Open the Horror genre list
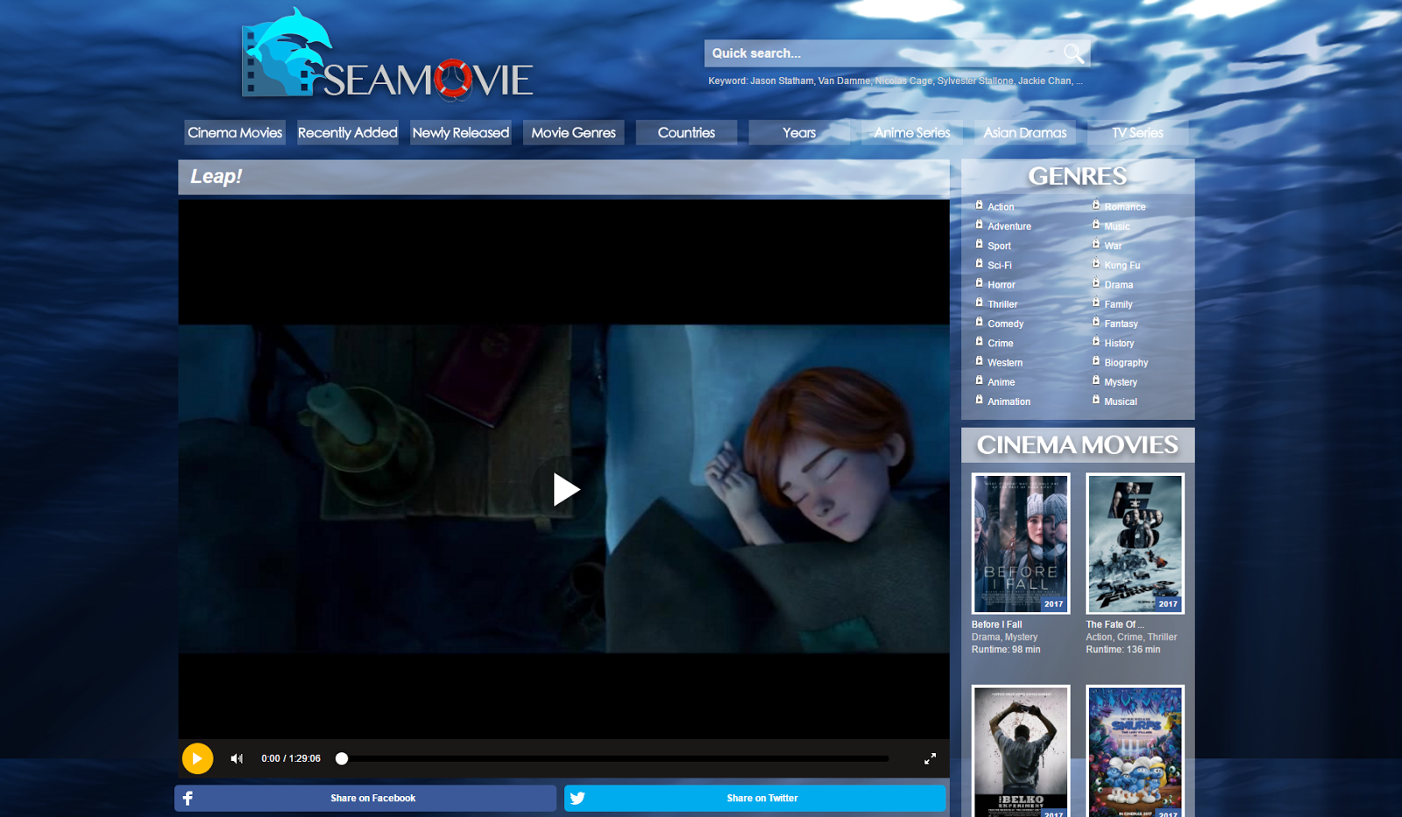The height and width of the screenshot is (817, 1402). 1002,285
